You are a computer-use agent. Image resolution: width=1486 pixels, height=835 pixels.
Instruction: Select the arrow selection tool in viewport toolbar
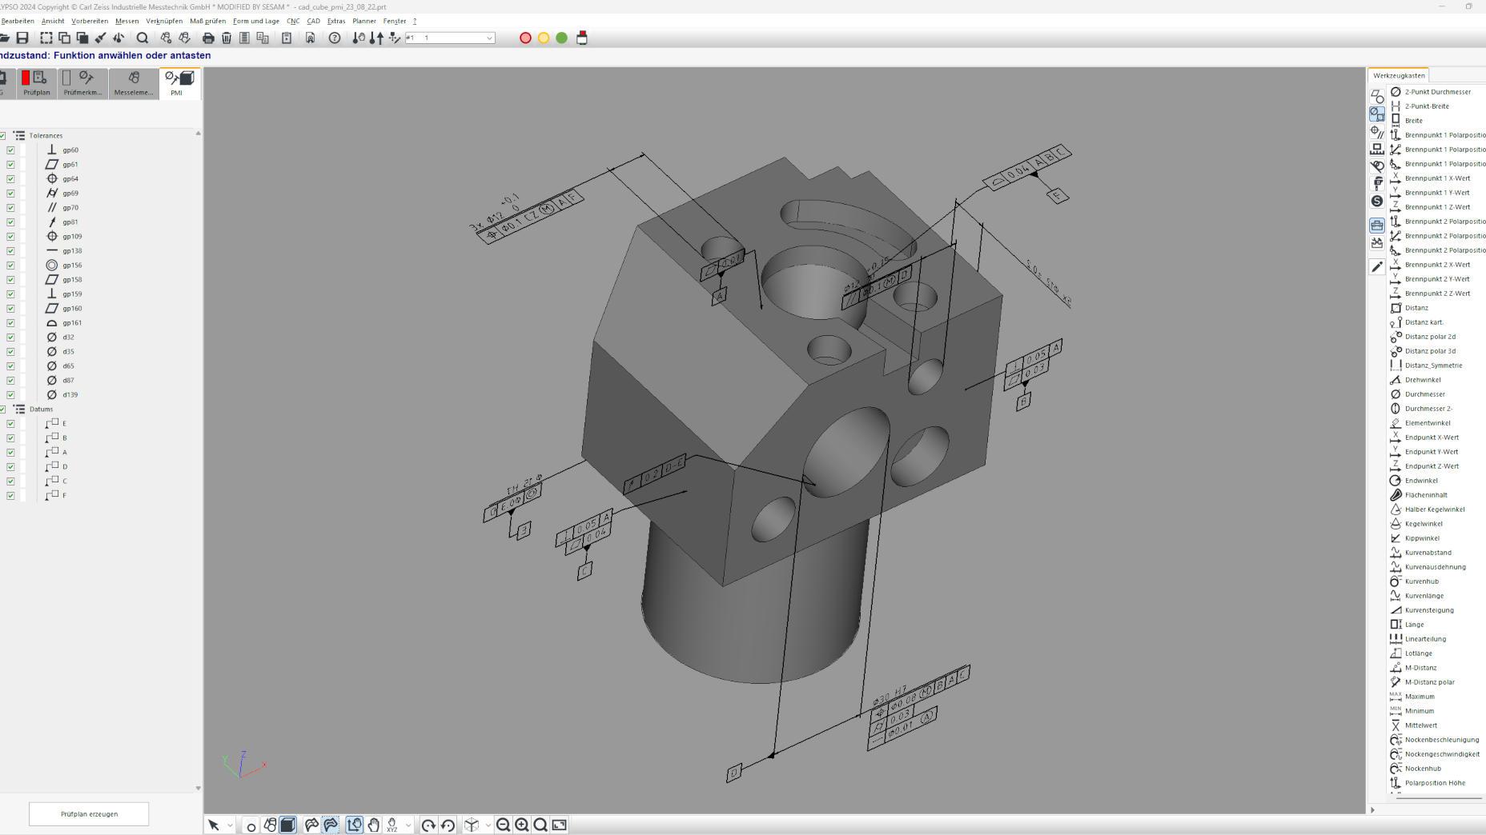click(215, 825)
